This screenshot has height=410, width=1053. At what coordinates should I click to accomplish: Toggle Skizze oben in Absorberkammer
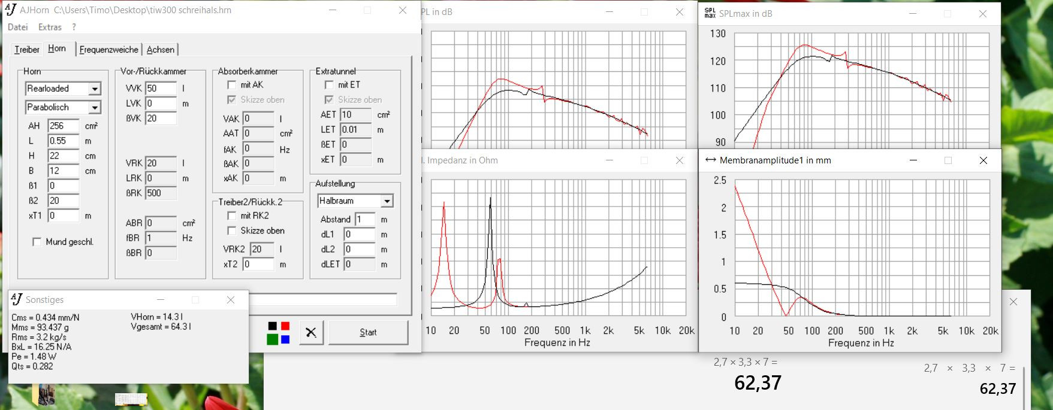tap(232, 100)
